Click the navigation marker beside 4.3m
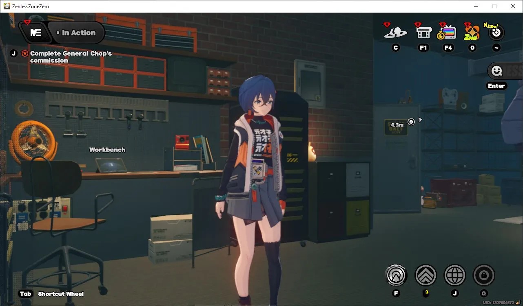The width and height of the screenshot is (523, 306). [411, 121]
